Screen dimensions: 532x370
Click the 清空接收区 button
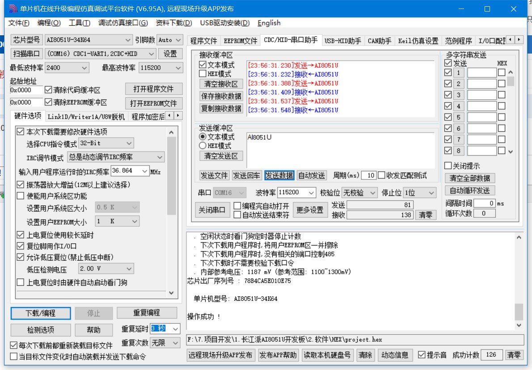pos(221,84)
